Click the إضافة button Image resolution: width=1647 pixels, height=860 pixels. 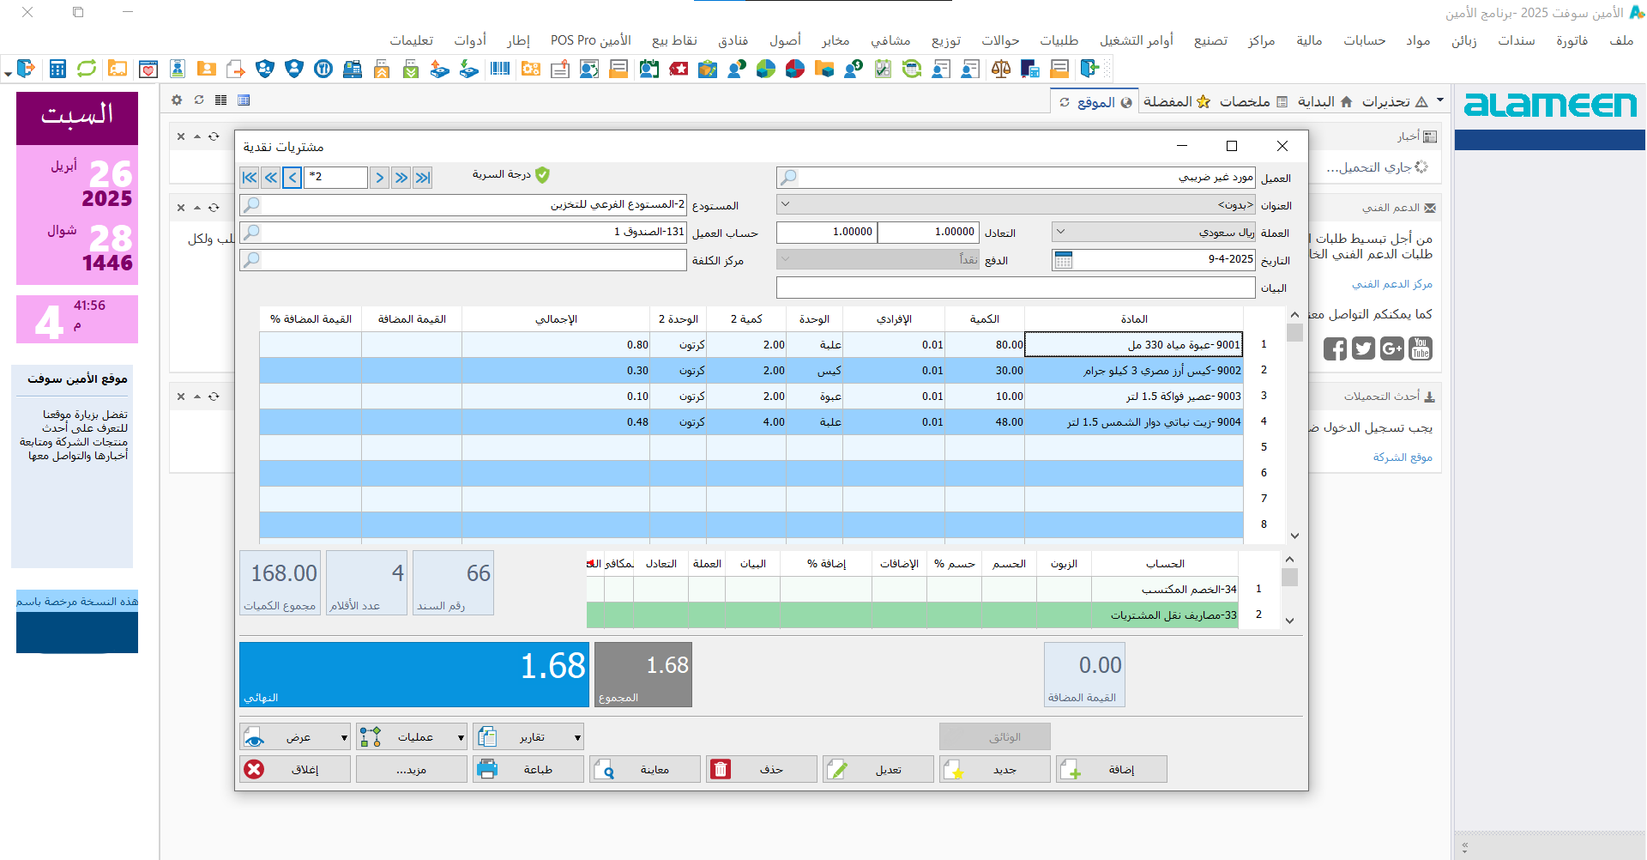(1112, 770)
